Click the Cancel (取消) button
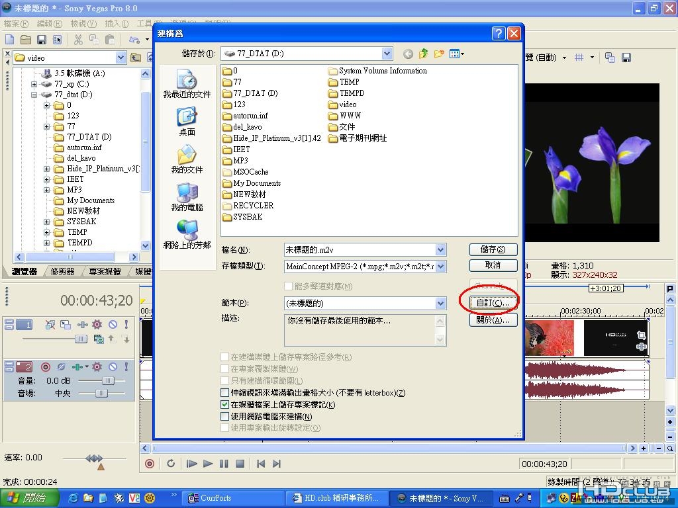This screenshot has height=508, width=678. point(493,265)
